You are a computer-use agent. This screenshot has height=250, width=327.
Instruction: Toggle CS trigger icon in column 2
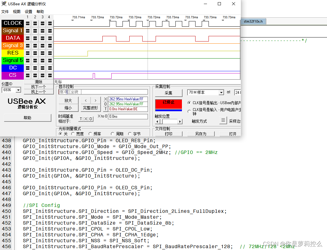(x=35, y=75)
